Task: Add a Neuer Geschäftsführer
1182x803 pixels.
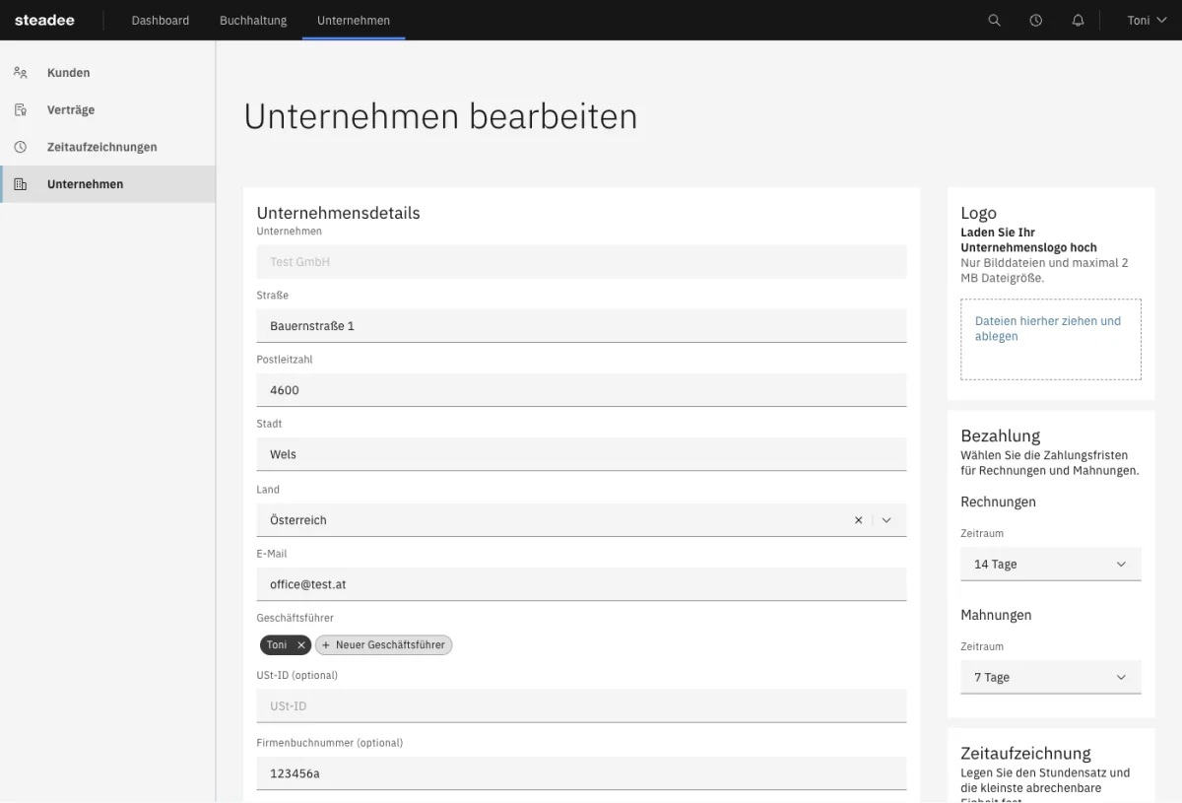Action: pos(383,645)
